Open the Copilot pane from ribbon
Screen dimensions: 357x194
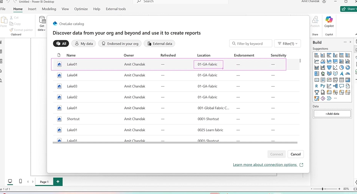(x=329, y=22)
